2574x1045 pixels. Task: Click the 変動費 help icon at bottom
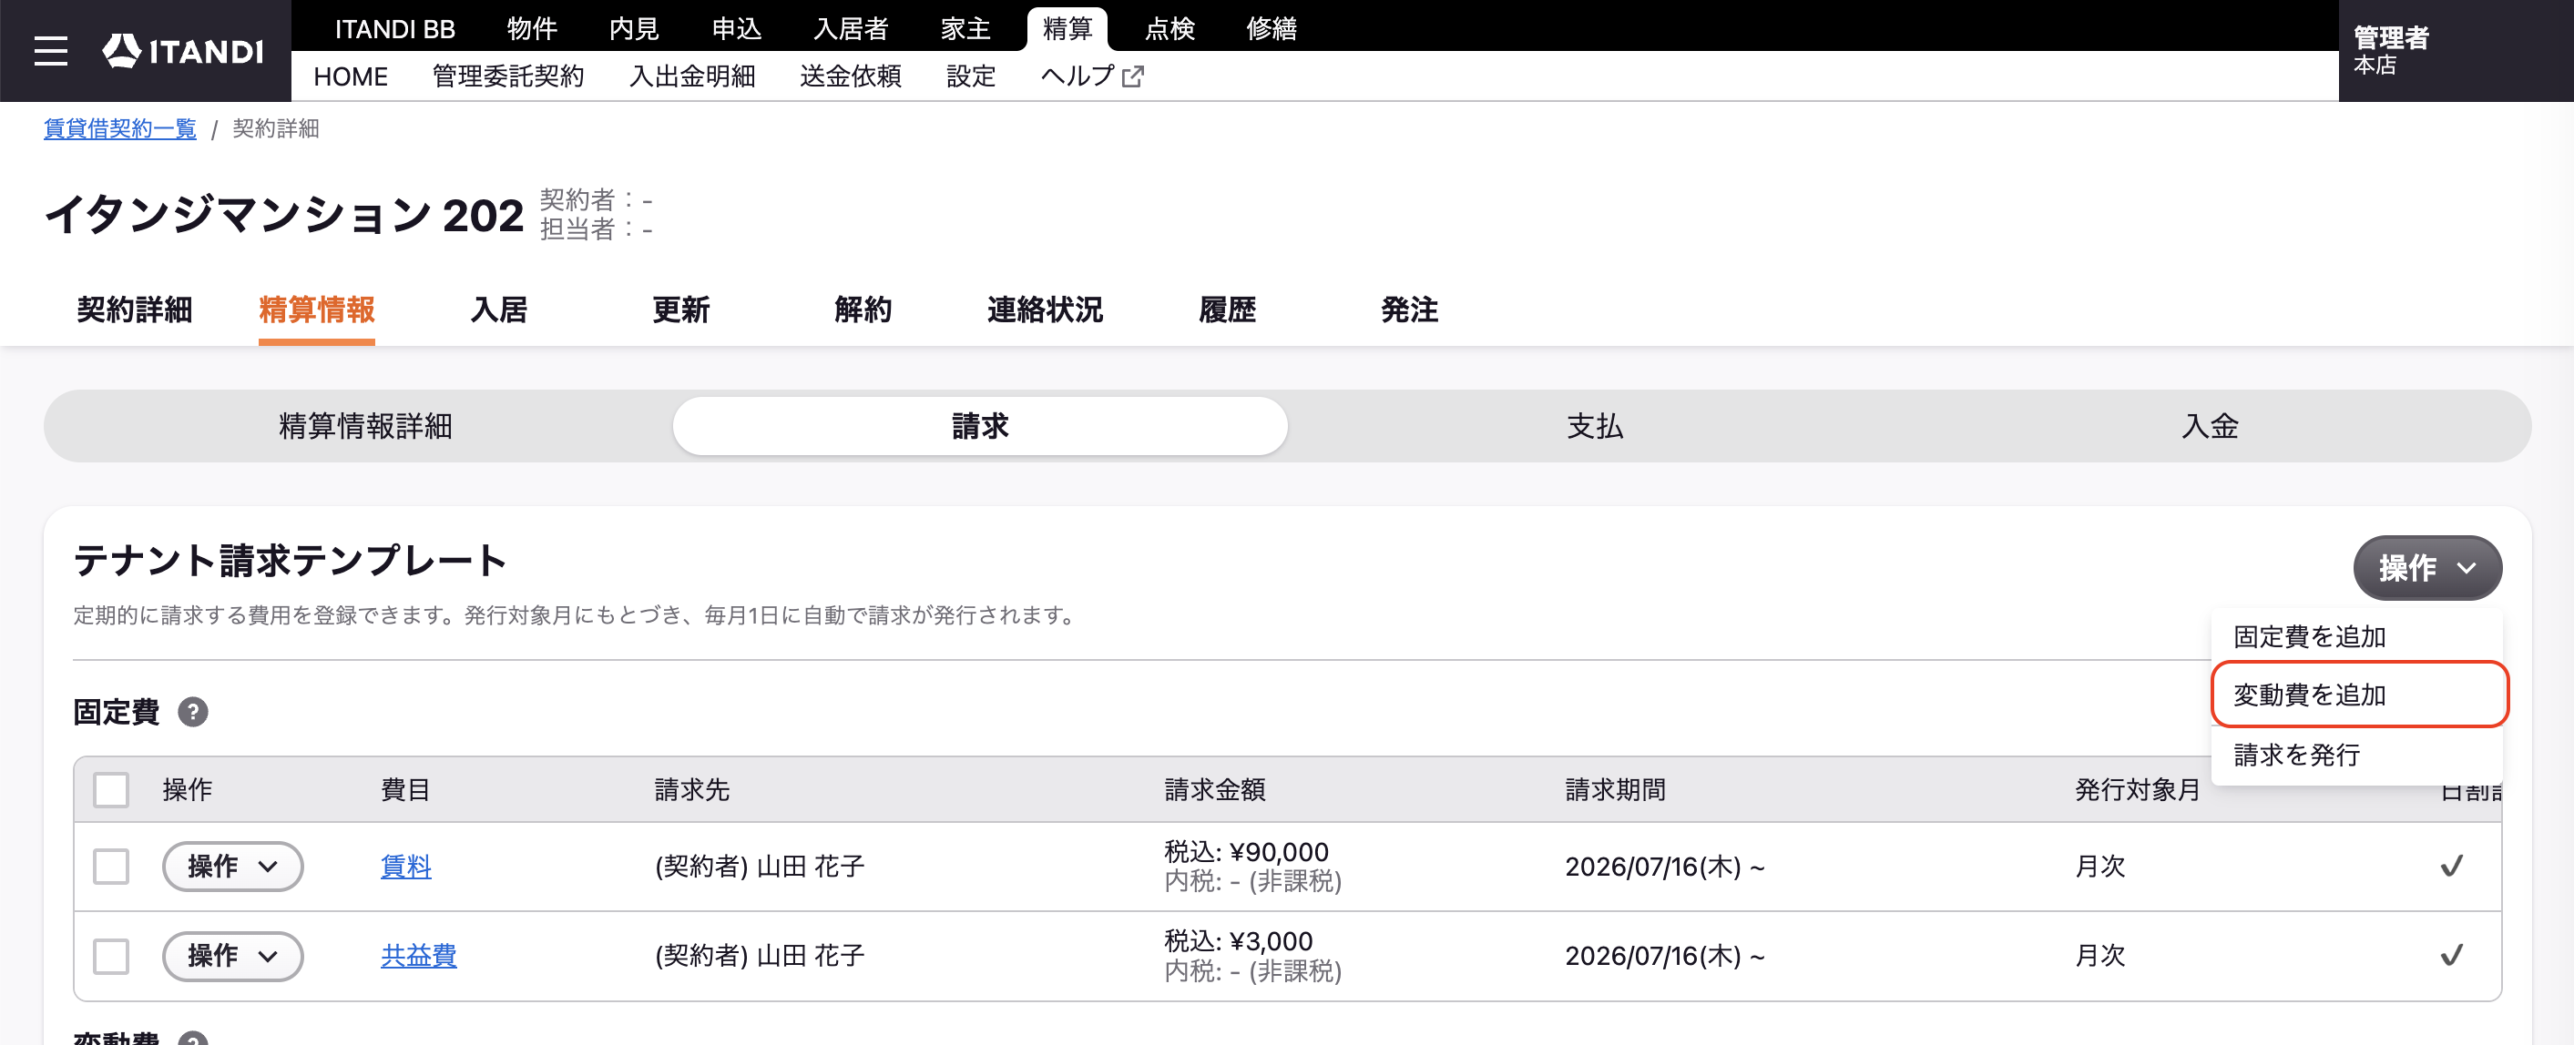tap(193, 1037)
